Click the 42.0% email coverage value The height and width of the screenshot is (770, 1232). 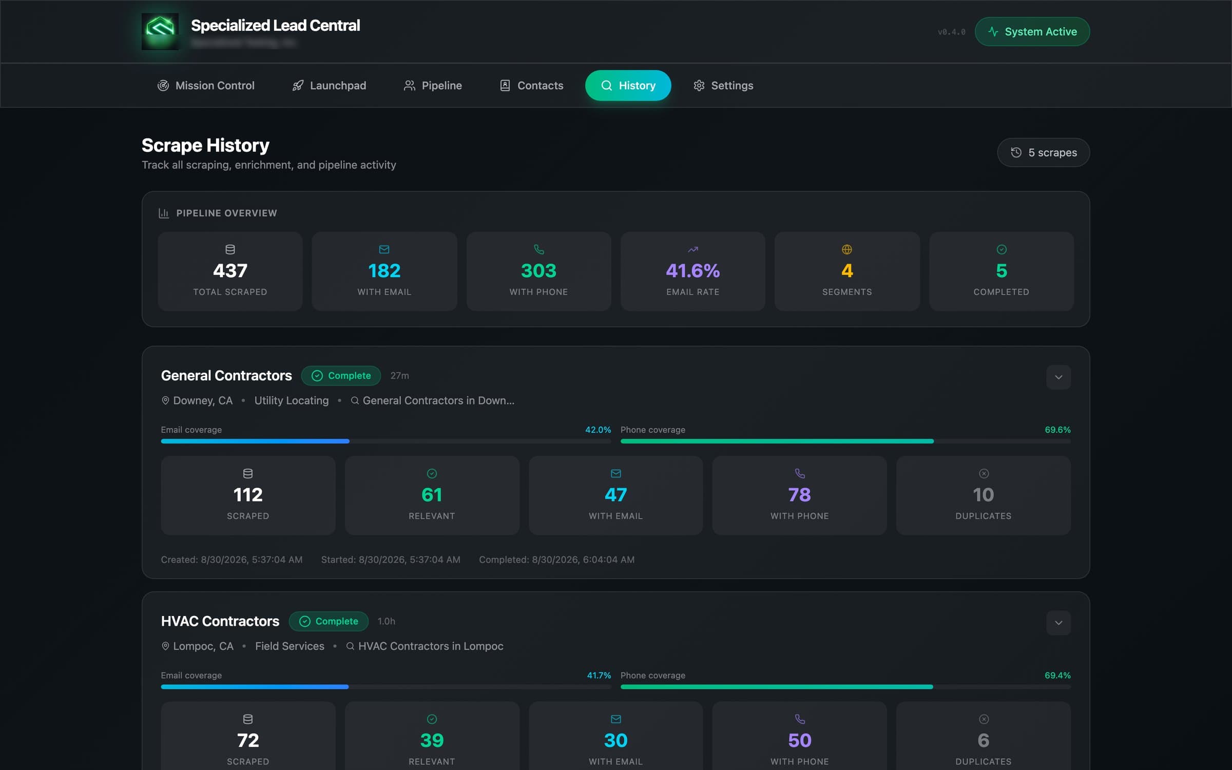pyautogui.click(x=598, y=430)
